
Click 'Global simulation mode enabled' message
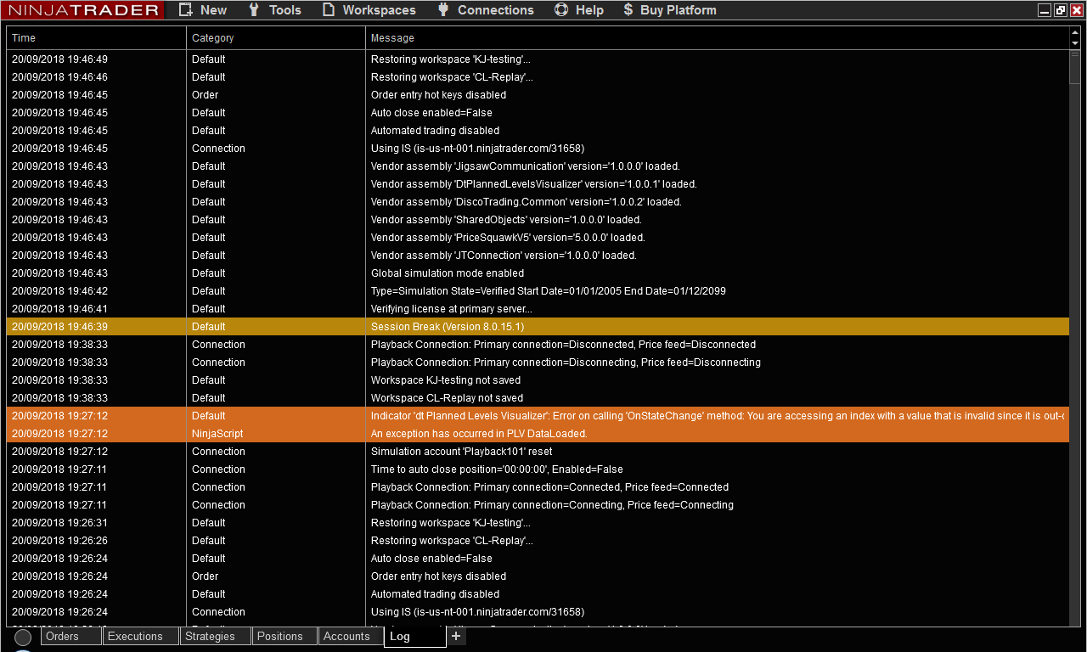coord(448,273)
